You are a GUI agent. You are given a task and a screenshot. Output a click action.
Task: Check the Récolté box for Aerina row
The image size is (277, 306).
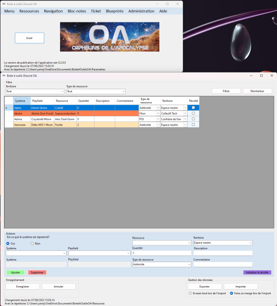[x=193, y=119]
